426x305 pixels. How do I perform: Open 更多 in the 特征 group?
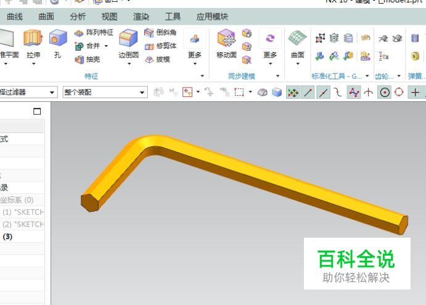195,46
